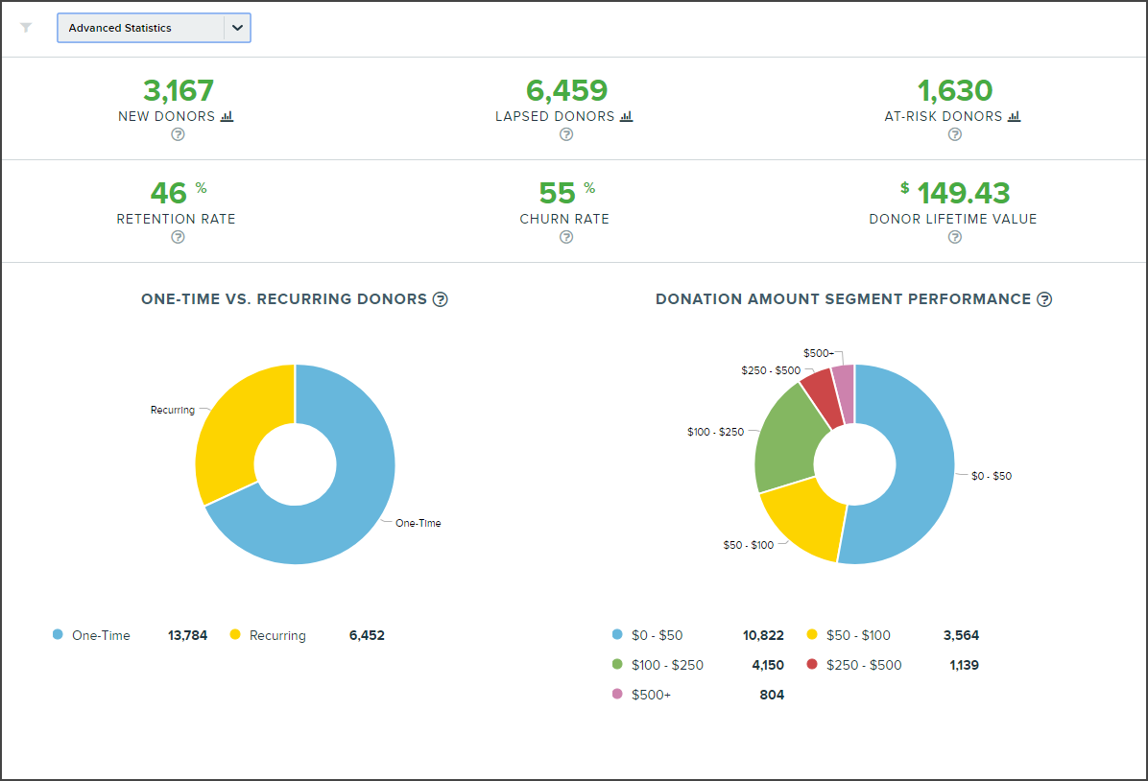
Task: Select the yellow Recurring donut slice
Action: 230,432
